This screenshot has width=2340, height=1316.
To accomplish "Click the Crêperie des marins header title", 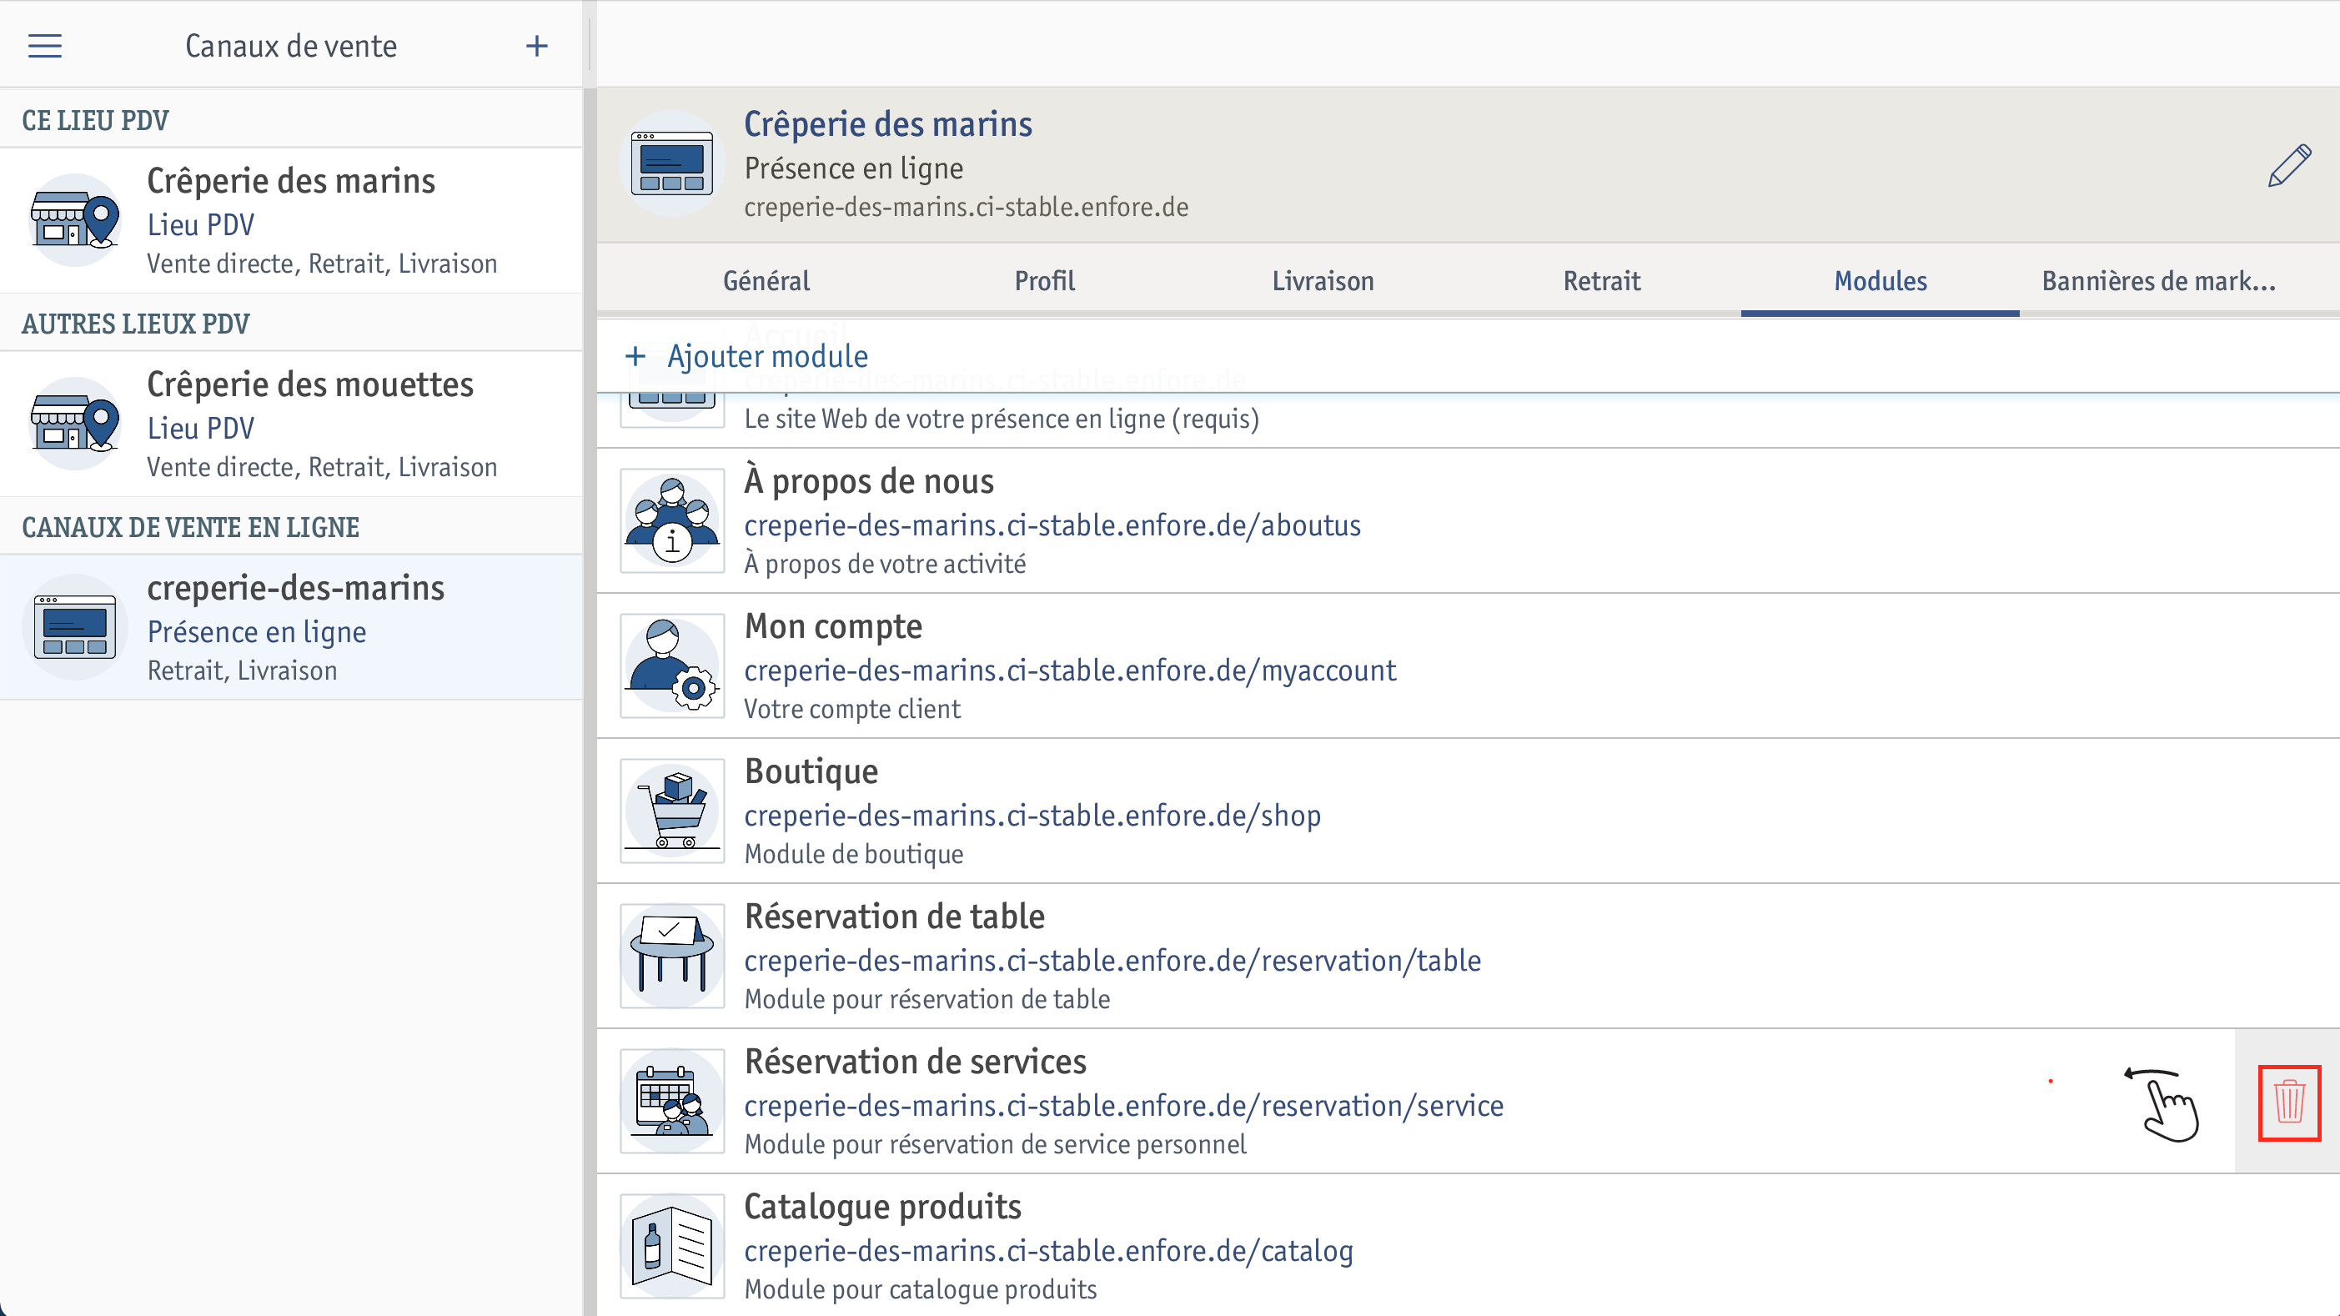I will point(887,123).
